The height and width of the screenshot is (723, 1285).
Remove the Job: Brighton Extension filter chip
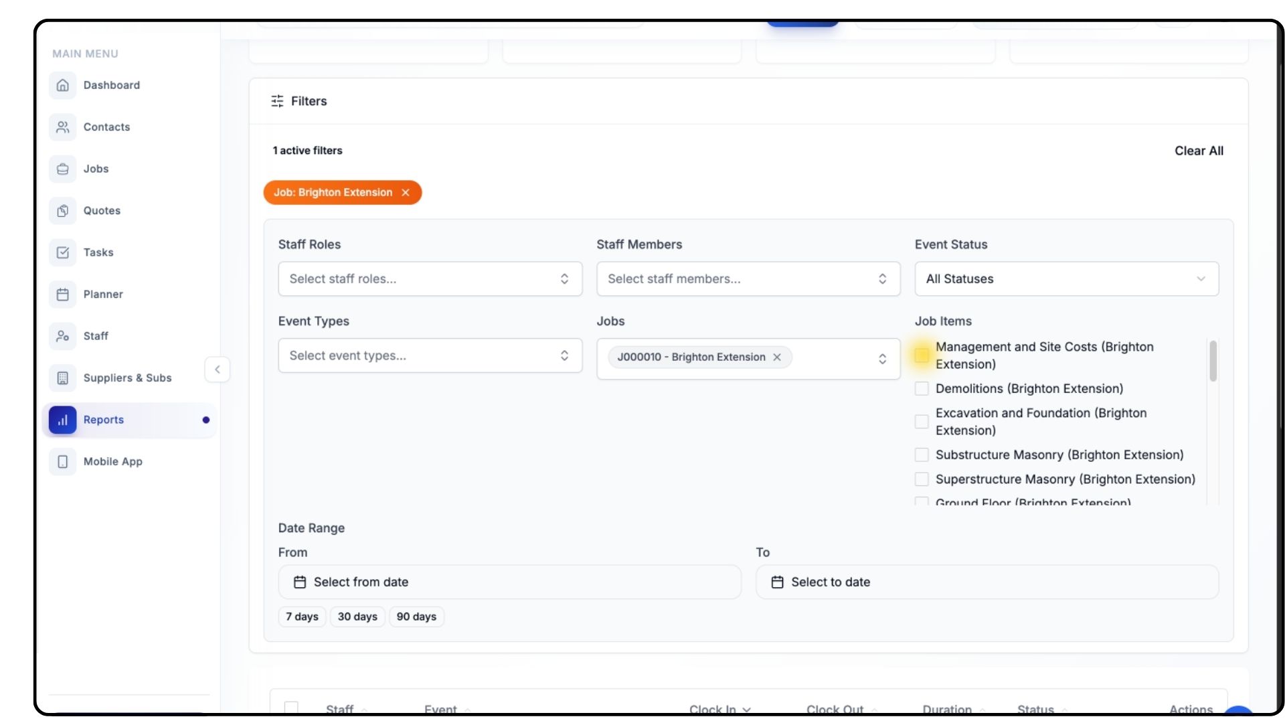(406, 193)
